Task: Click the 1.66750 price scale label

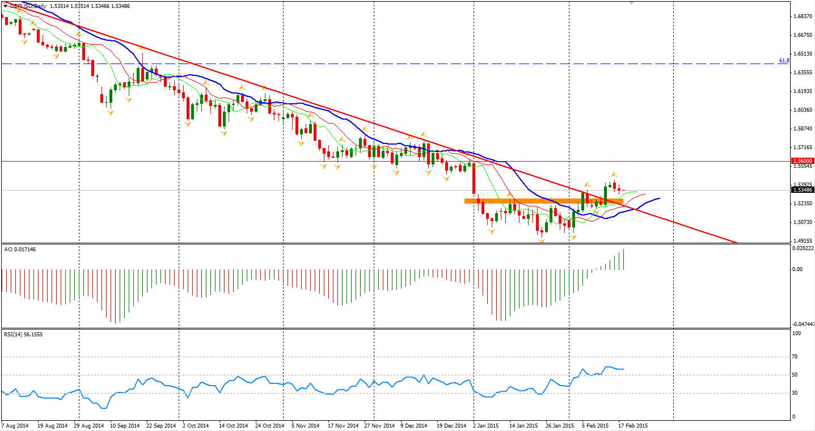Action: pos(803,35)
